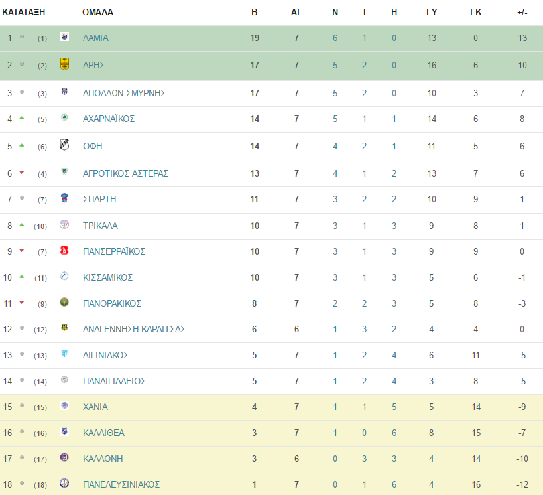Click the ΟΜΑΔΑ column header
This screenshot has height=495, width=543.
(x=97, y=12)
